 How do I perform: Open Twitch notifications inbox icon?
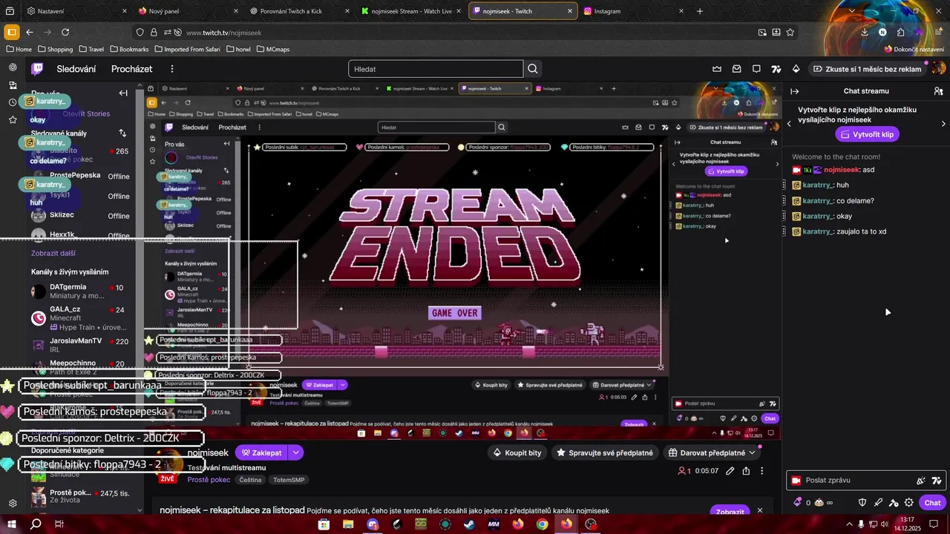tap(737, 69)
